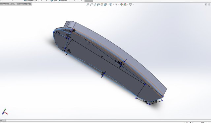211x123 pixels.
Task: Expand the View Orientation dropdown arrow
Action: (x=108, y=4)
